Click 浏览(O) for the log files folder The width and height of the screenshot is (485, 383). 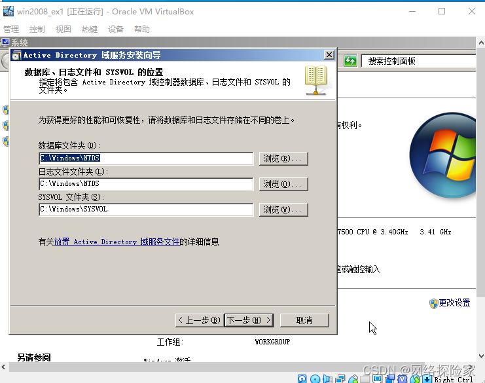[x=283, y=184]
